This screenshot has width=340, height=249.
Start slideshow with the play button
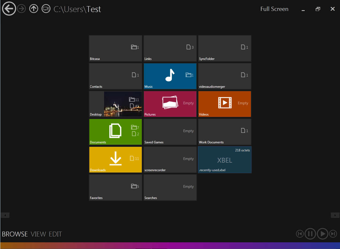(x=323, y=234)
